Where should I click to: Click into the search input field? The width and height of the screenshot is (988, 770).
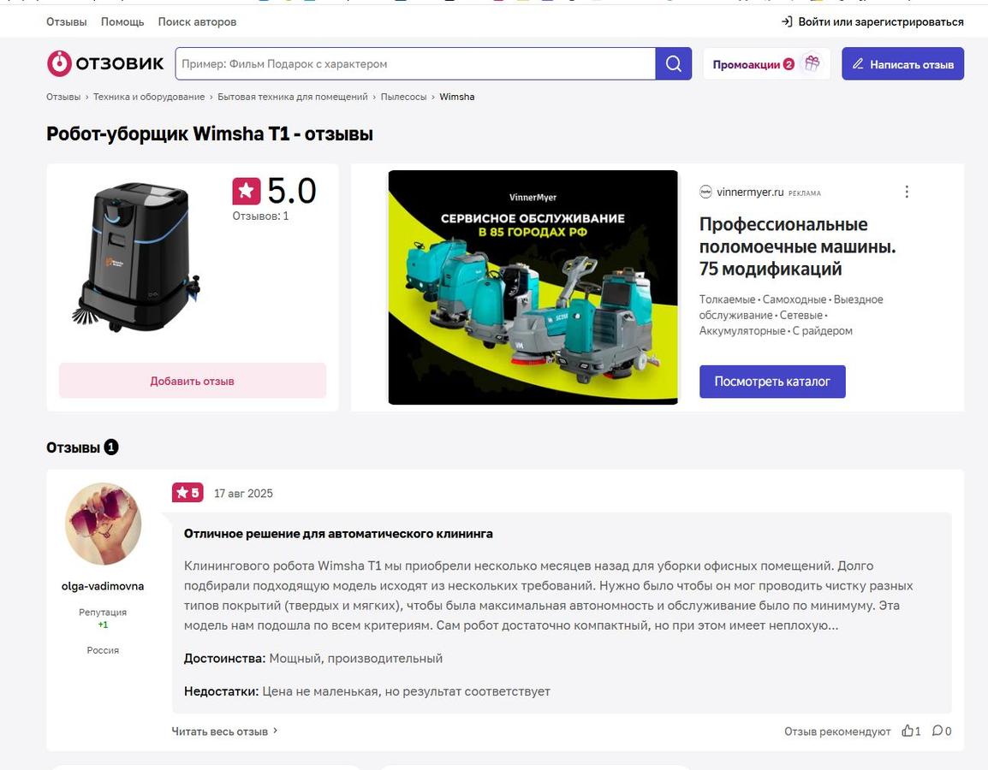coord(415,63)
